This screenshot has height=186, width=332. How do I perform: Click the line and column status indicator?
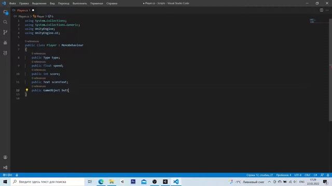point(259,175)
